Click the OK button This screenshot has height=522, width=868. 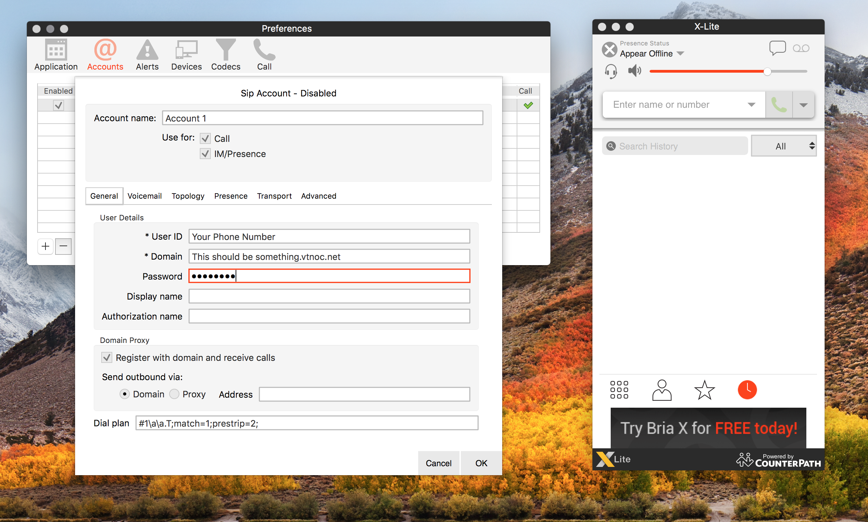click(481, 463)
